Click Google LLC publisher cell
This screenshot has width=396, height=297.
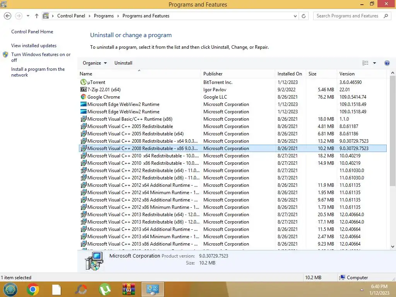215,97
